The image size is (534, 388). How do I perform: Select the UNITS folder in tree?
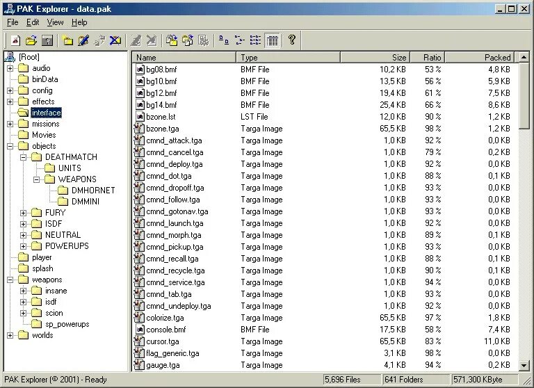click(x=70, y=168)
